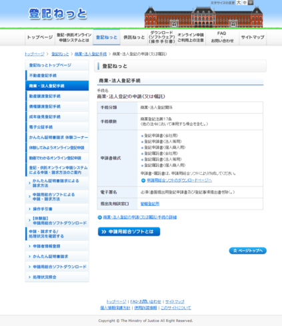Click the ページトップへ button
Screen dimensions: 282x326
point(247,251)
